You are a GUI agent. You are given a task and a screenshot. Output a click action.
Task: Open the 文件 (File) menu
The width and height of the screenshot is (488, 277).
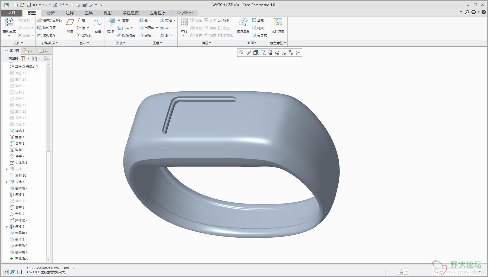pyautogui.click(x=12, y=13)
